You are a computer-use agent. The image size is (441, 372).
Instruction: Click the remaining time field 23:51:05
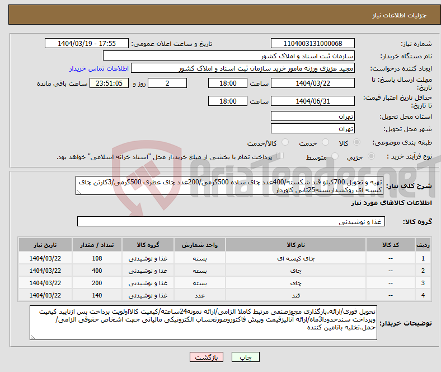(109, 83)
